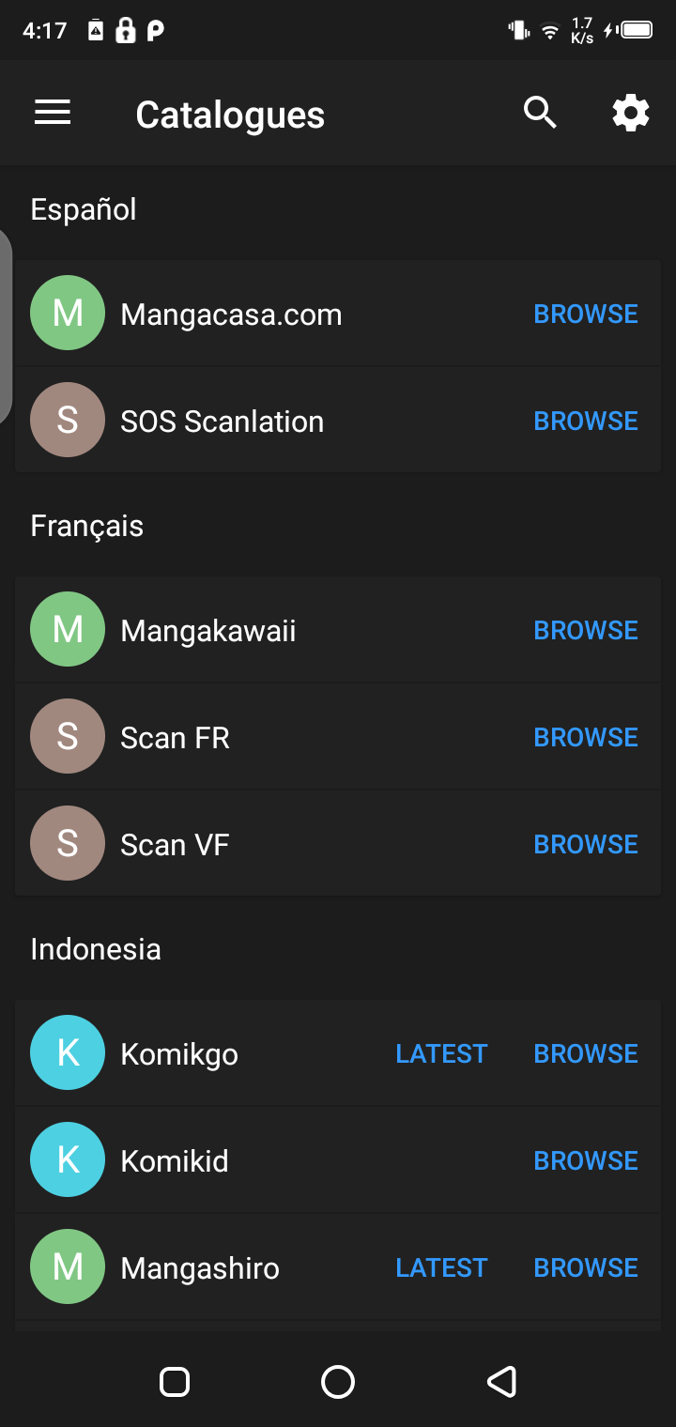Select the Komikid source name
This screenshot has height=1427, width=676.
175,1161
